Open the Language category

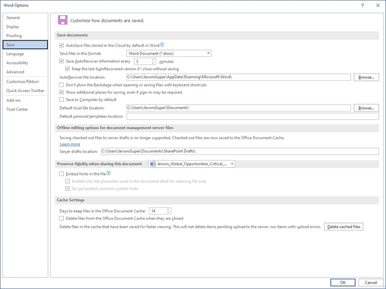pos(25,54)
